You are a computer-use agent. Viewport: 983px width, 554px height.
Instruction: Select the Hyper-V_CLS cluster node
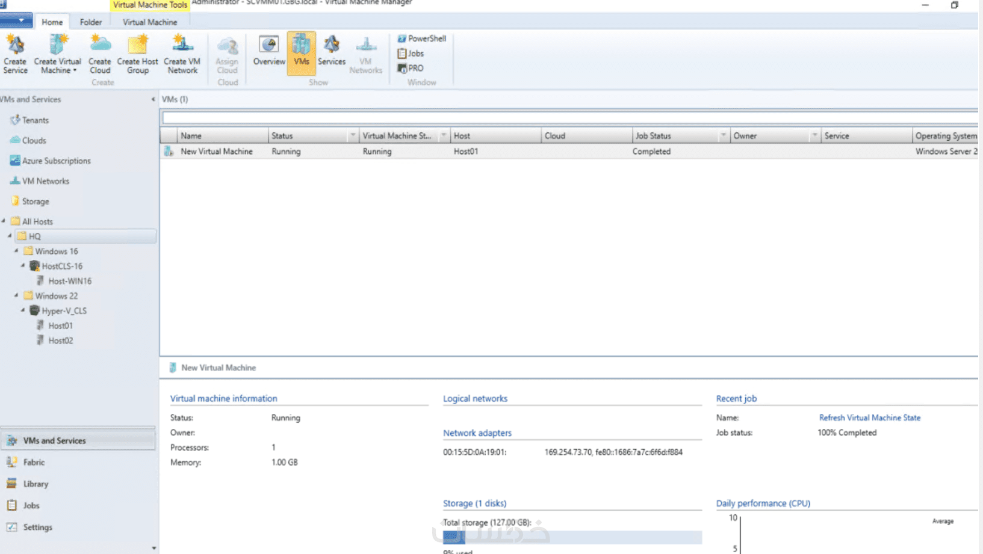pyautogui.click(x=58, y=311)
